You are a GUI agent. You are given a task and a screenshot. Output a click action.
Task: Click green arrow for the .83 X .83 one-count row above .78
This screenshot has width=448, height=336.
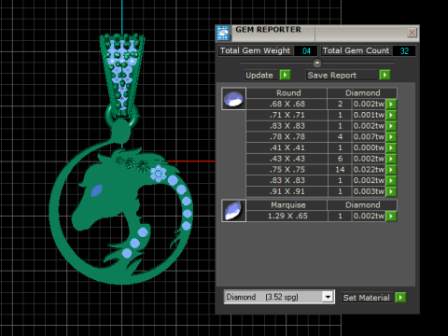[391, 126]
